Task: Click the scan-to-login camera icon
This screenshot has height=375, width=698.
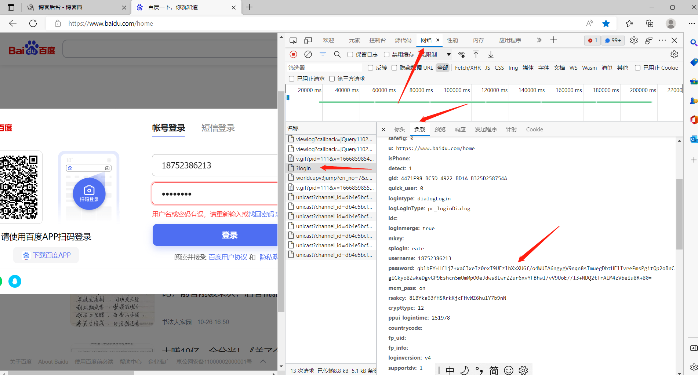Action: coord(89,193)
